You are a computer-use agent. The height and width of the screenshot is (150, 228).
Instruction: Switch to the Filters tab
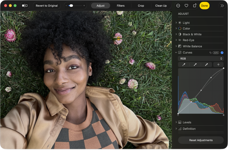tap(121, 6)
